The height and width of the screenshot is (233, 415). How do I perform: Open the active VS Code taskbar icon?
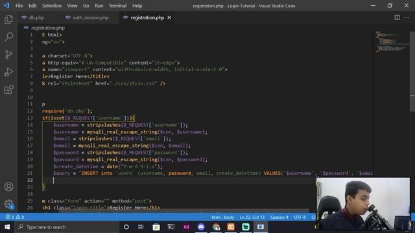pos(261,227)
